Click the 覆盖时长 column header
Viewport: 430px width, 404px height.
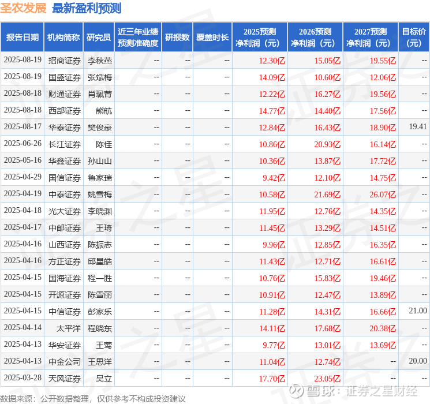pyautogui.click(x=212, y=38)
